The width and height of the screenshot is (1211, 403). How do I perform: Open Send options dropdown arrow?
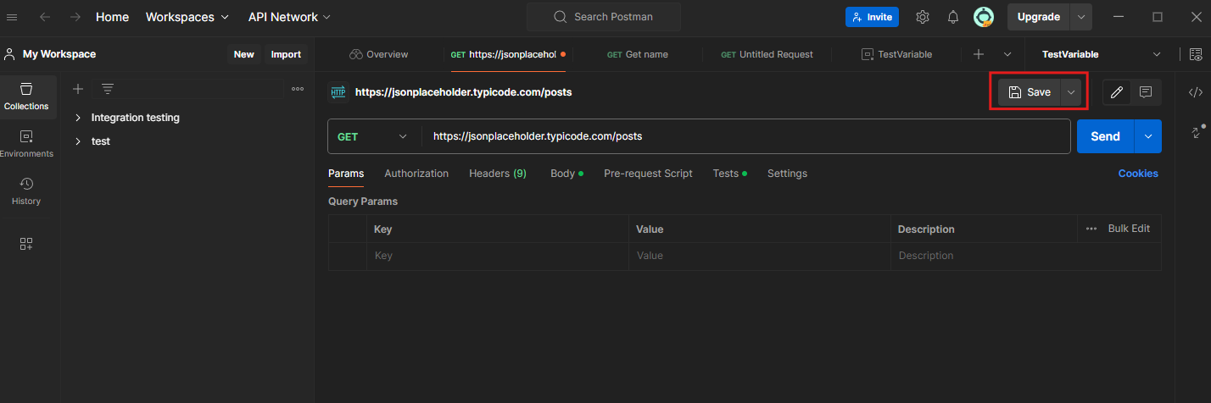pyautogui.click(x=1148, y=136)
